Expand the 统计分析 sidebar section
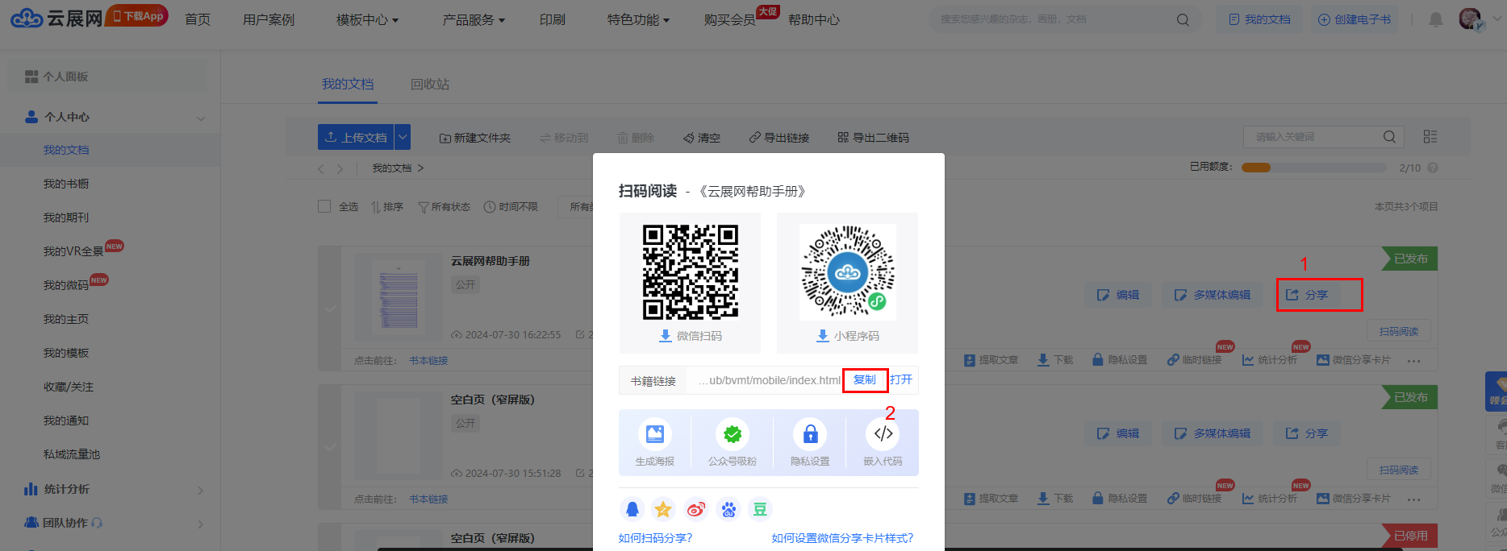Screen dimensions: 1507x551 (x=200, y=490)
